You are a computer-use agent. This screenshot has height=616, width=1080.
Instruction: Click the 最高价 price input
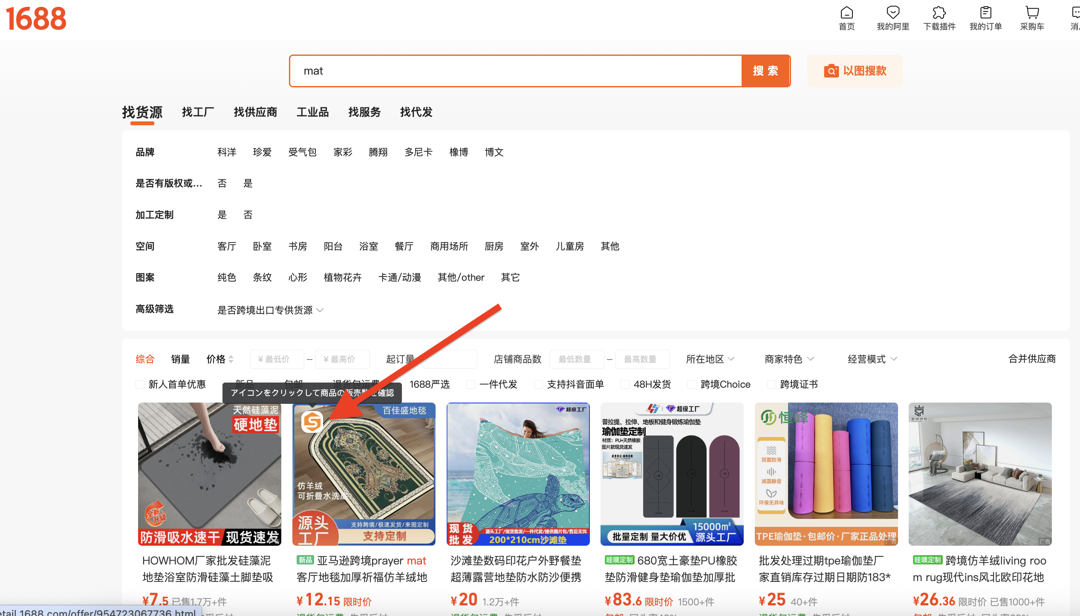[x=343, y=359]
